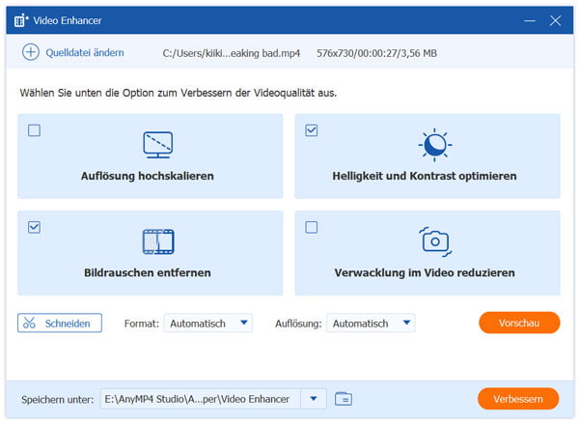Click the Vorschau preview button
Screen dimensions: 579x423
tap(519, 323)
